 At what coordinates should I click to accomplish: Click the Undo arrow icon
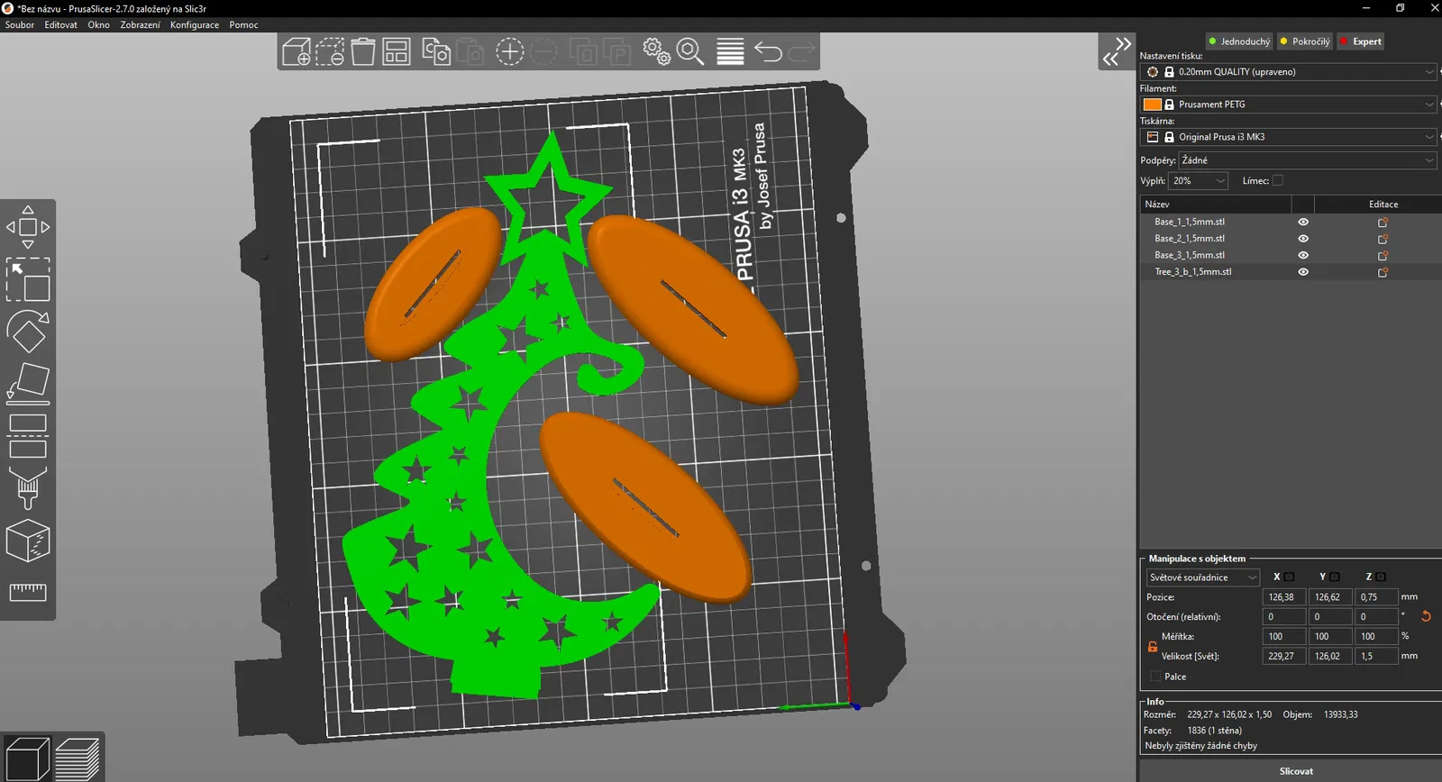point(768,51)
